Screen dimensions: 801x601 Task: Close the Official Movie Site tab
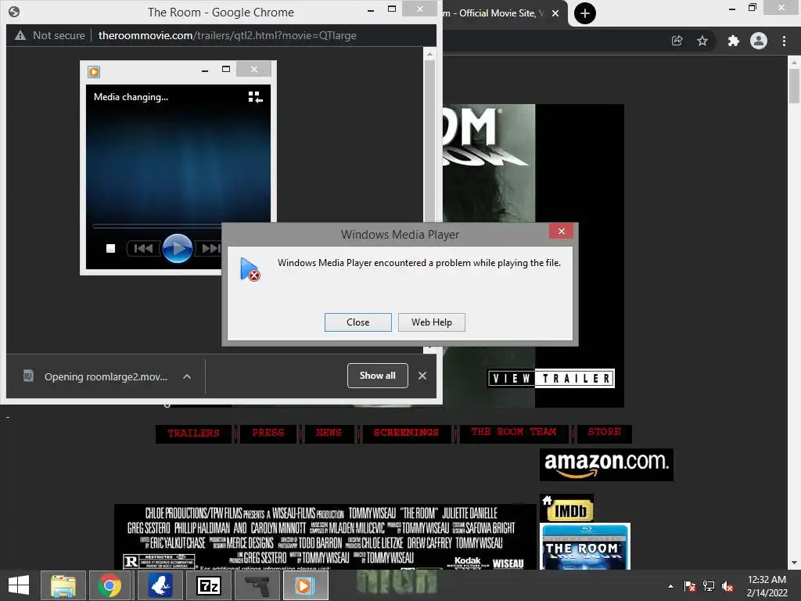555,13
